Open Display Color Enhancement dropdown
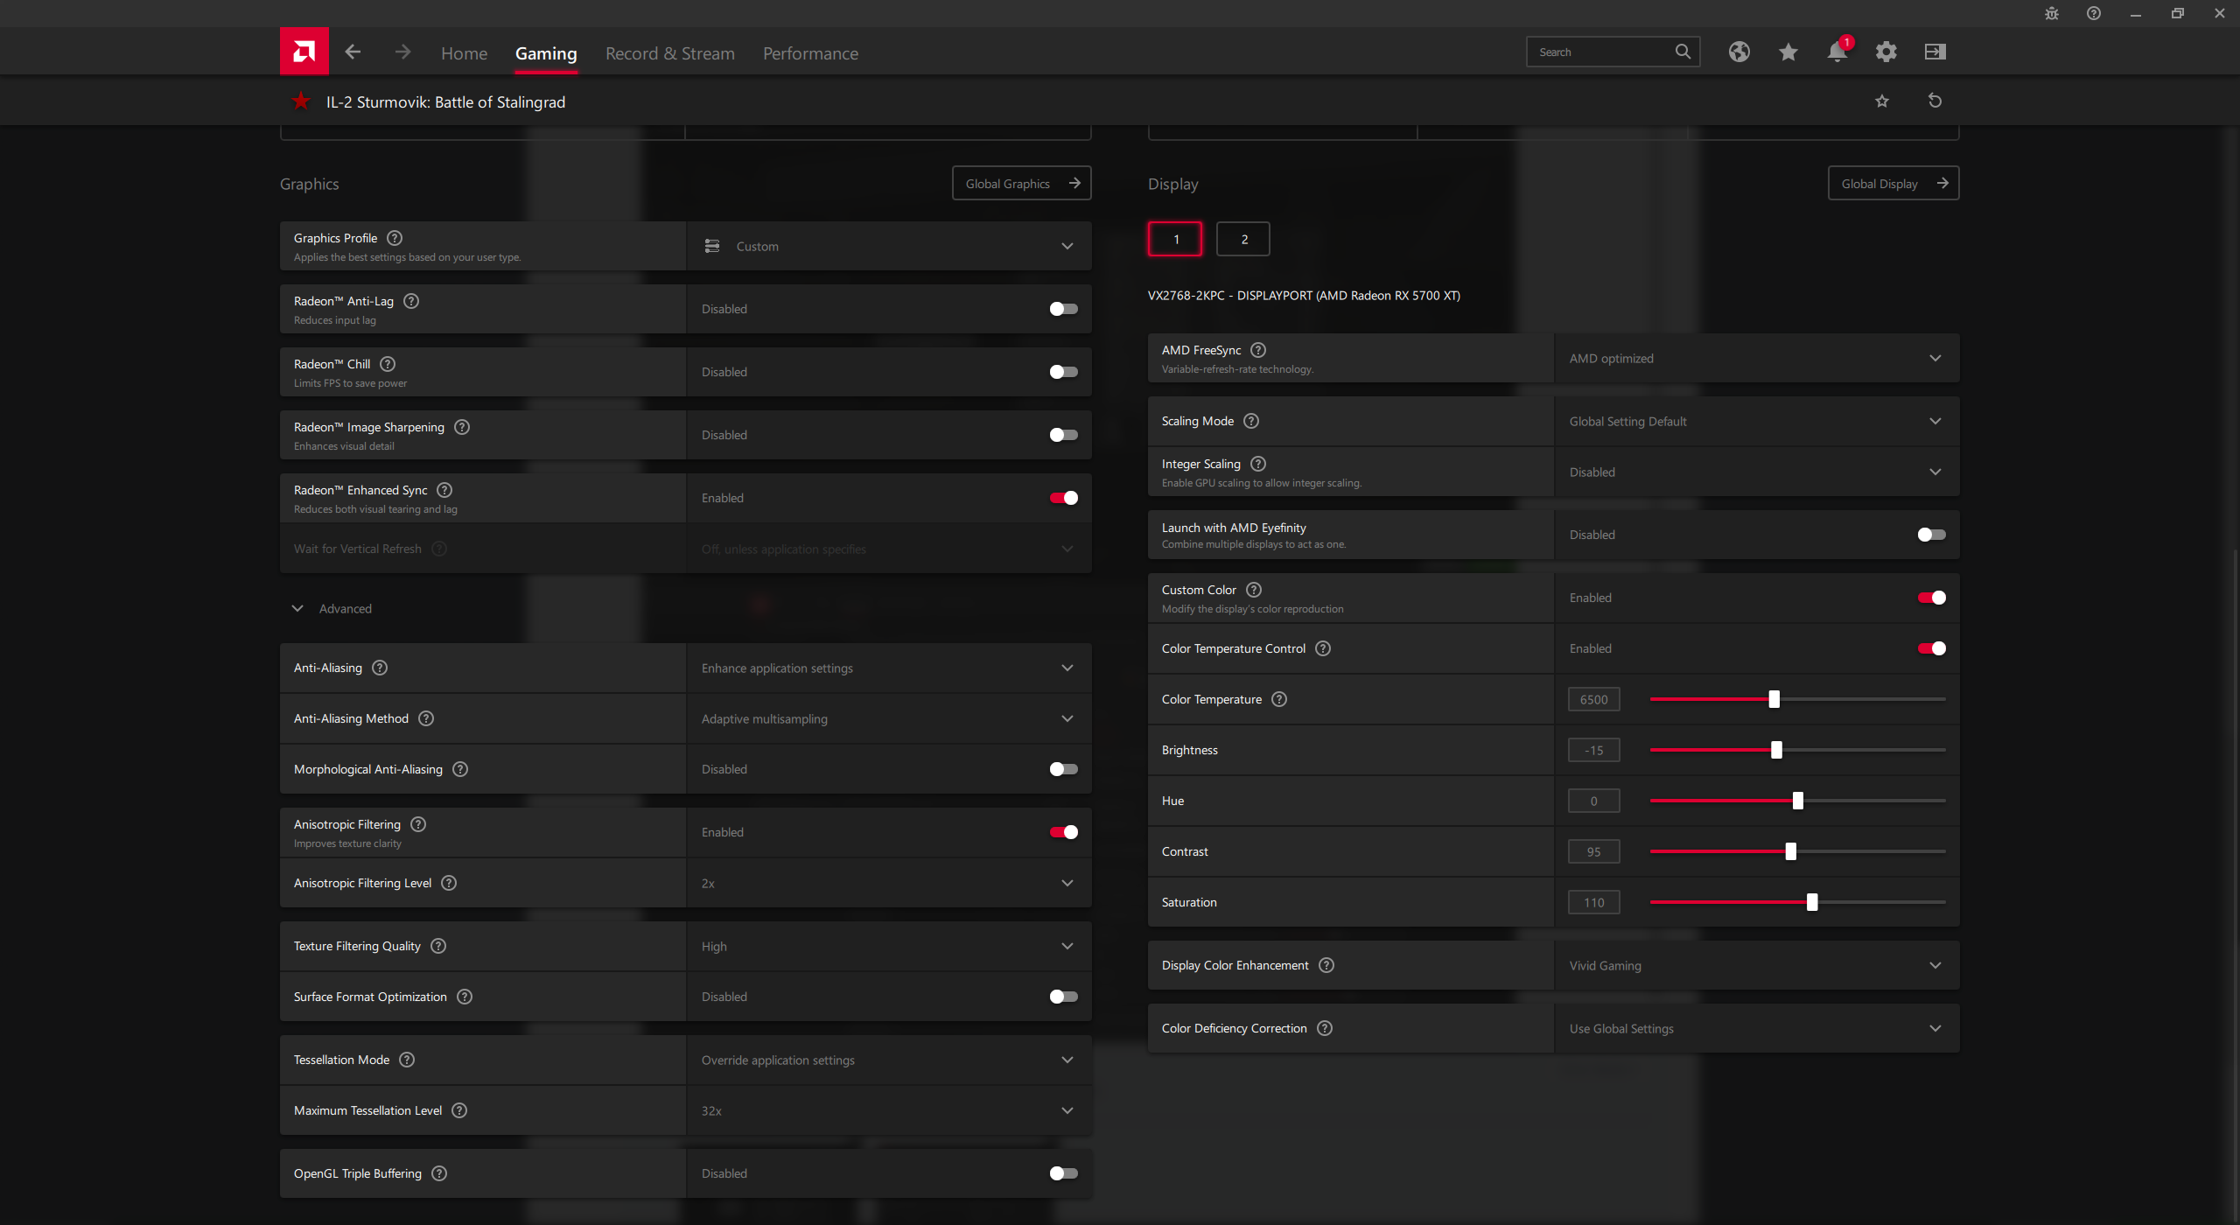Image resolution: width=2240 pixels, height=1225 pixels. [1757, 965]
